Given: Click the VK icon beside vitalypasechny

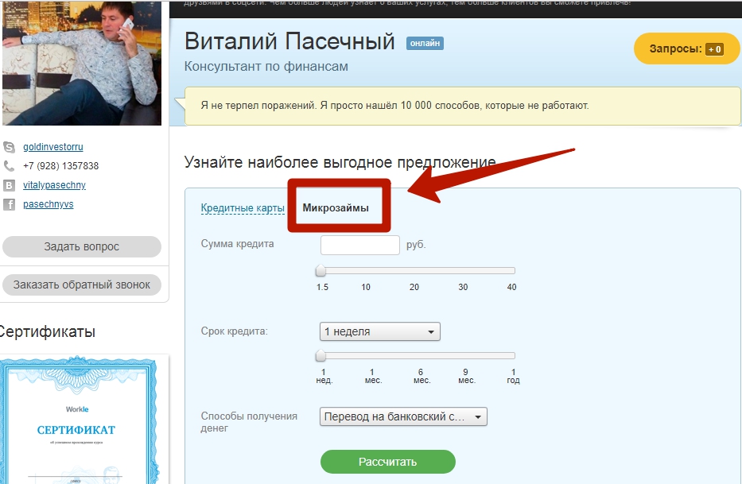Looking at the screenshot, I should [10, 185].
